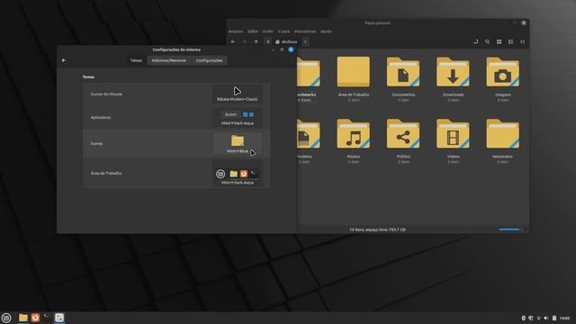Click status text '10 itens, espaço livre'

(377, 229)
